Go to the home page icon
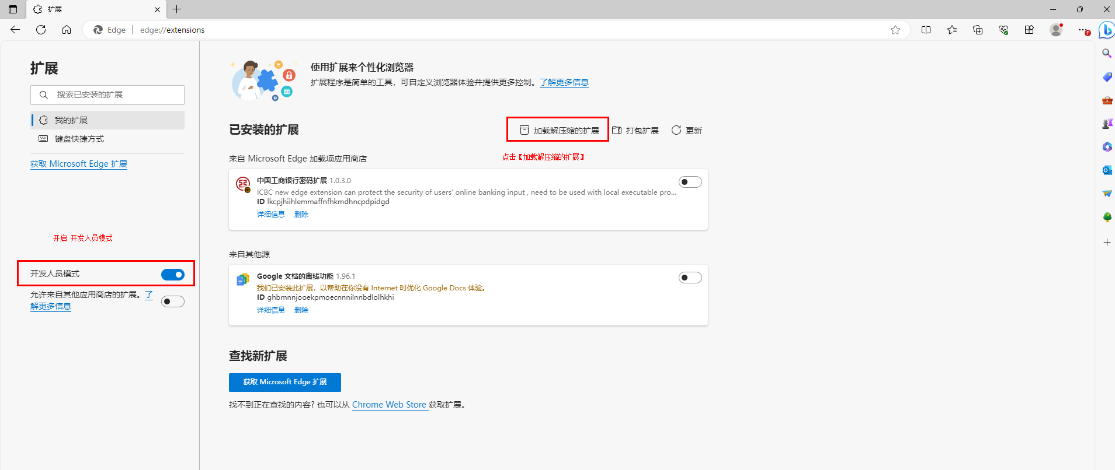Viewport: 1115px width, 470px height. coord(67,30)
